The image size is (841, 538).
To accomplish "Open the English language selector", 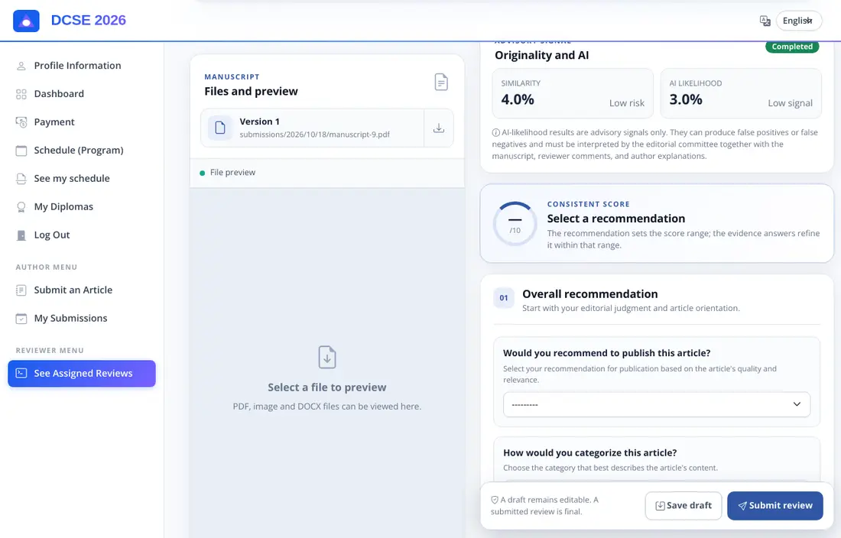I will click(x=799, y=21).
